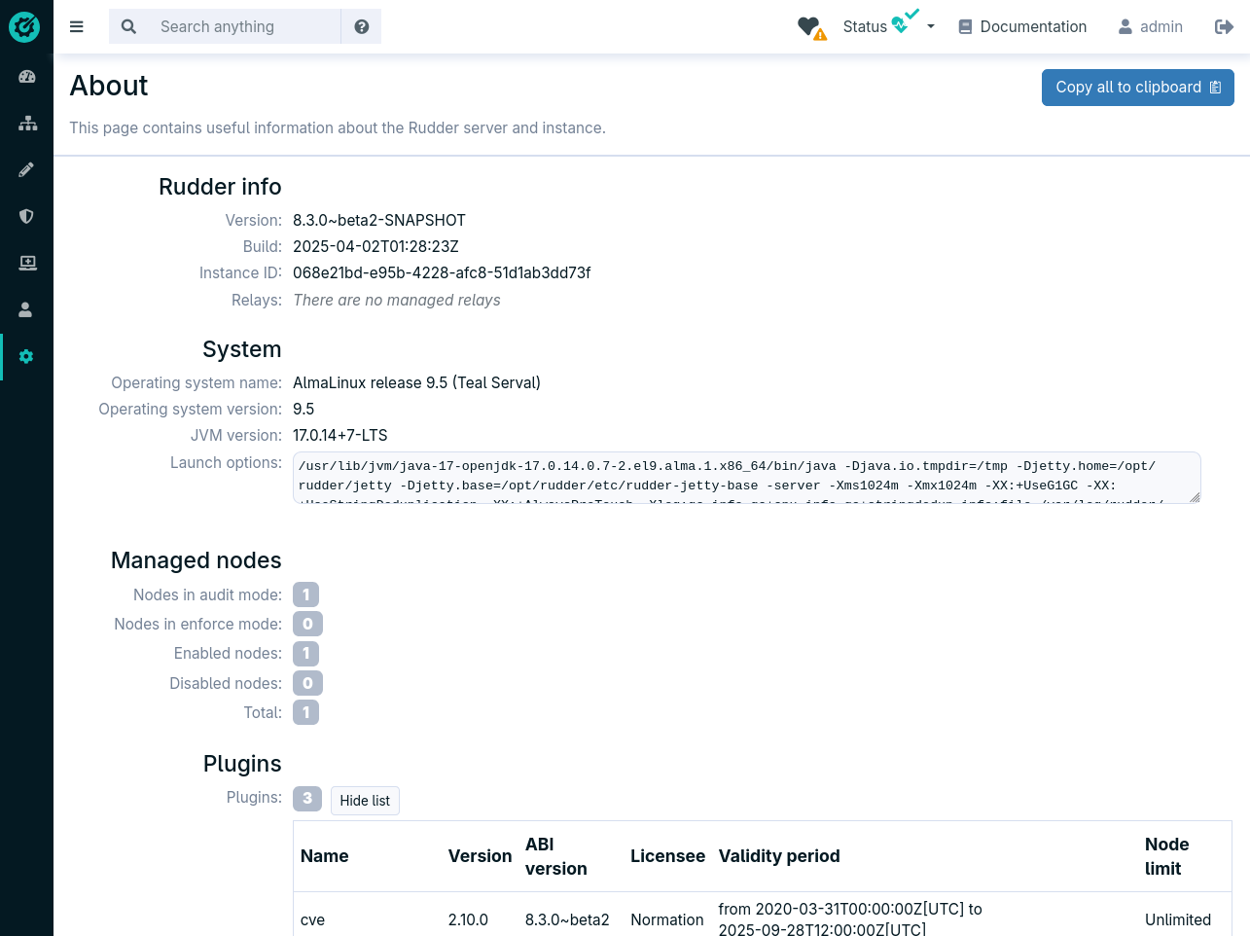
Task: Click the plugins count badge 3
Action: [307, 799]
